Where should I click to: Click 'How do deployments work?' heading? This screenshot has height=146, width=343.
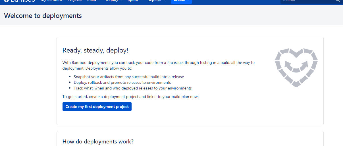pyautogui.click(x=98, y=141)
